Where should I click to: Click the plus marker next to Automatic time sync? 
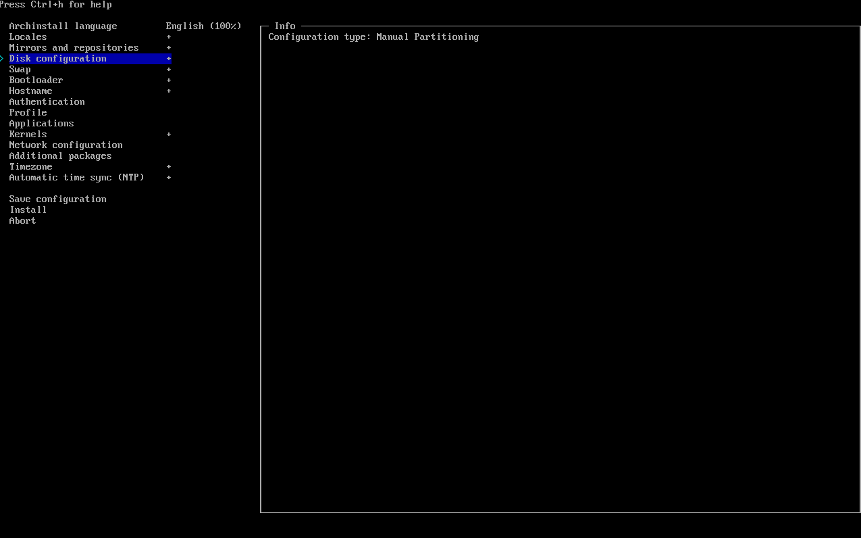169,177
